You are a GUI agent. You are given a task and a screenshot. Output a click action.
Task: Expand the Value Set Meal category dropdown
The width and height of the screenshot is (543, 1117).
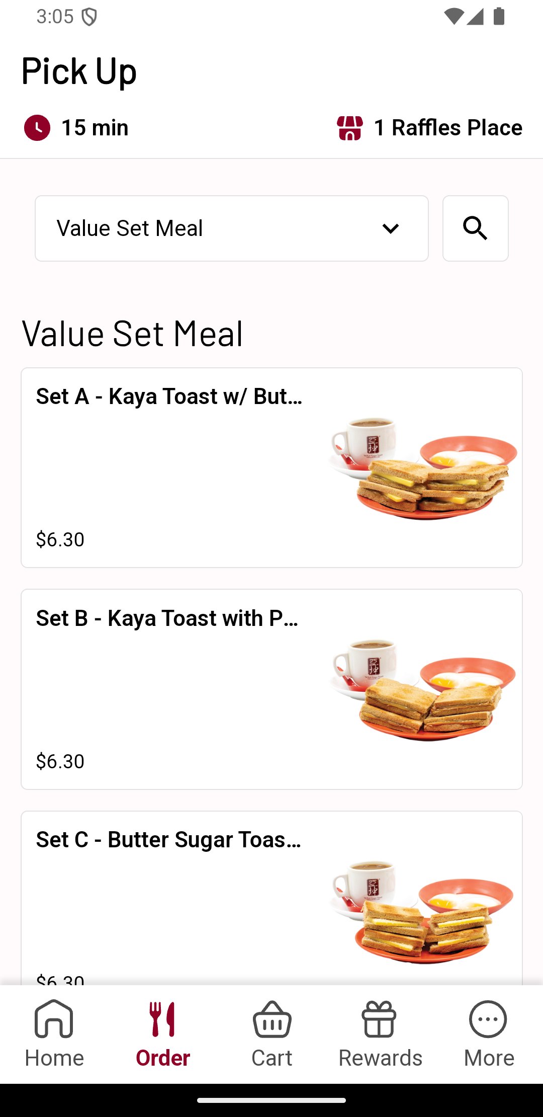point(231,228)
